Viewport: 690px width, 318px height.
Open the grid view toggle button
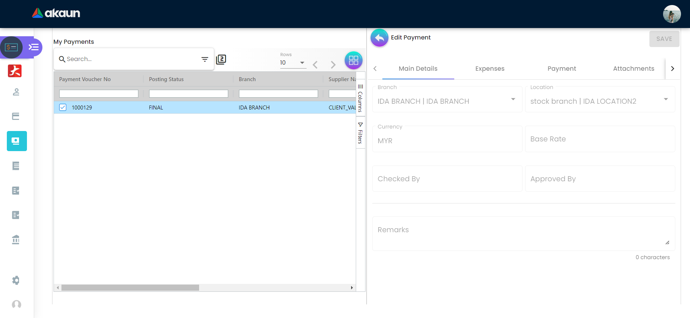tap(353, 60)
